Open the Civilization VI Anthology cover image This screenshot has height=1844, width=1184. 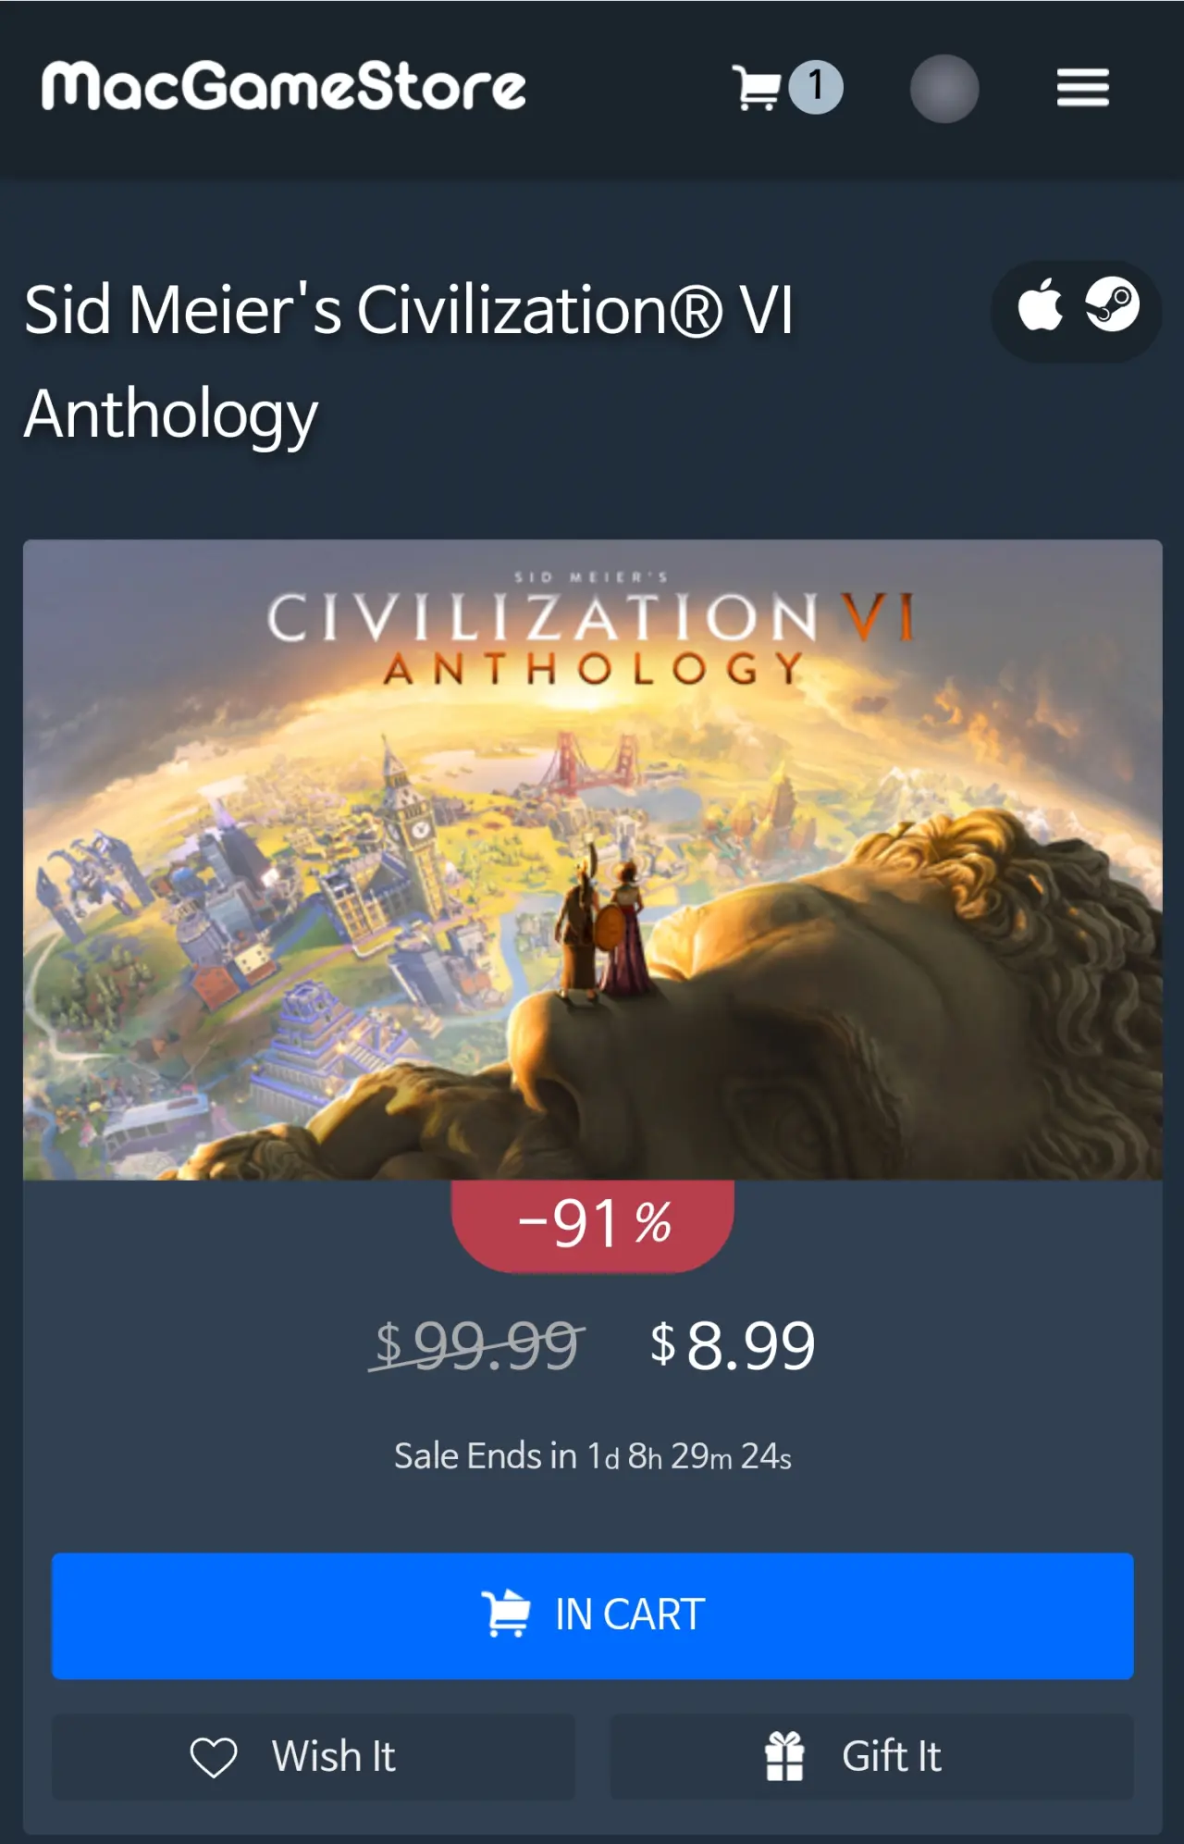click(x=592, y=860)
